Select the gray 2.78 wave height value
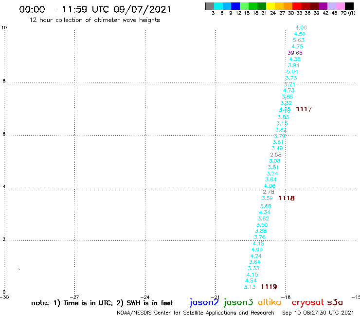This screenshot has height=317, width=360. tap(269, 192)
